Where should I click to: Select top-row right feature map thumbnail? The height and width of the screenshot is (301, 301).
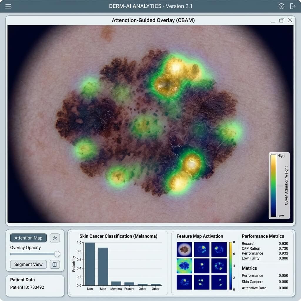[219, 250]
